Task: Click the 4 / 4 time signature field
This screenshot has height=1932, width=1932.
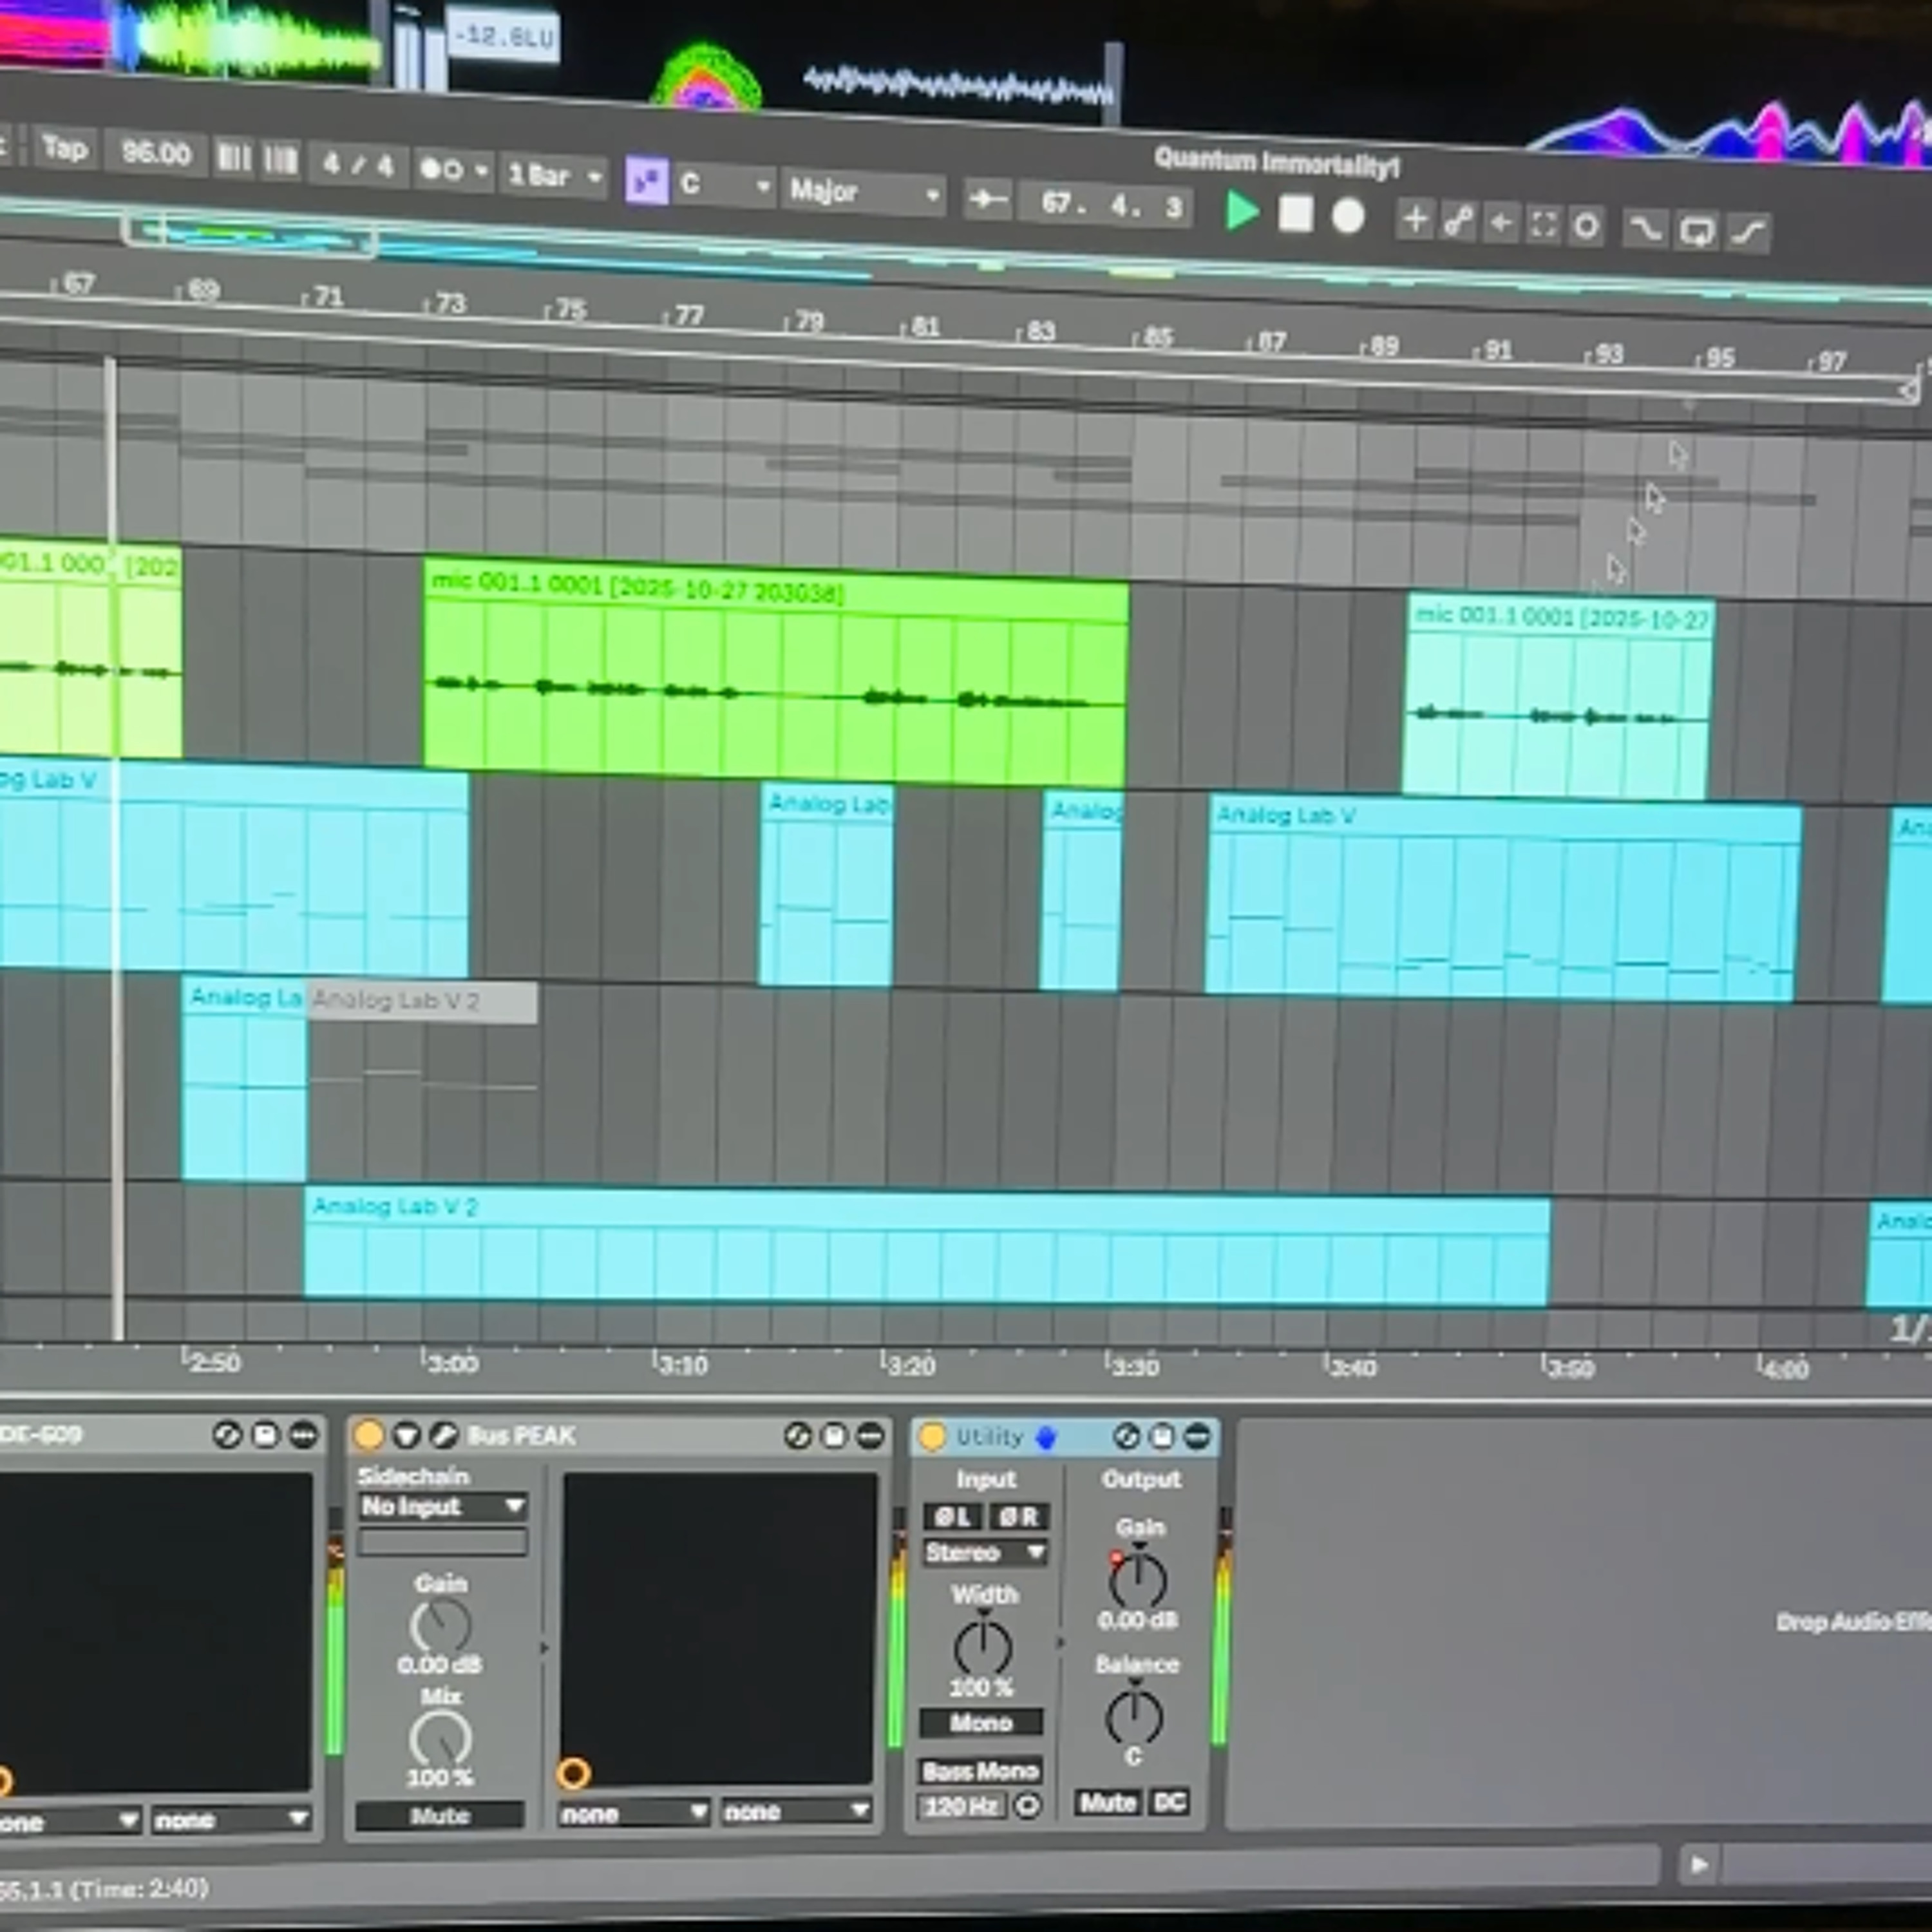Action: tap(358, 165)
